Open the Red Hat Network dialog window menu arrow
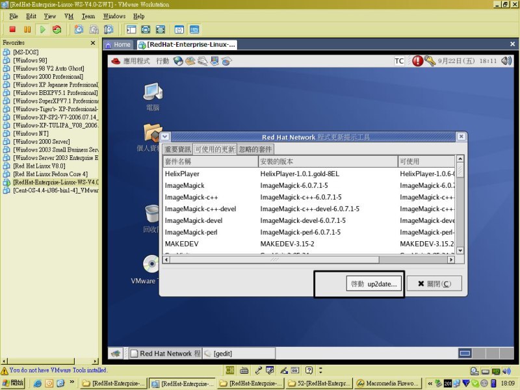The height and width of the screenshot is (390, 520). 165,136
